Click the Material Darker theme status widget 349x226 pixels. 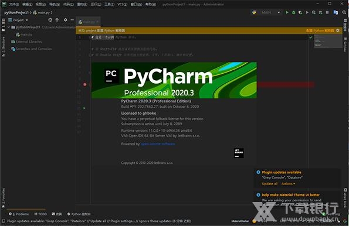pyautogui.click(x=240, y=221)
